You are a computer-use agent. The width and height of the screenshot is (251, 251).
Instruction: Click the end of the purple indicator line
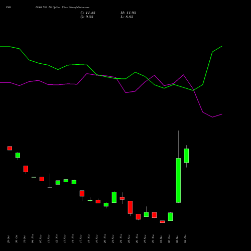coord(222,114)
